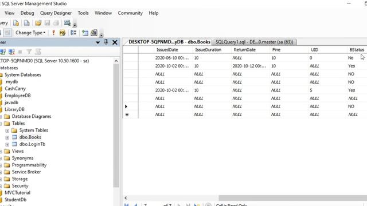367x206 pixels.
Task: Select the CashCarry database
Action: point(15,89)
